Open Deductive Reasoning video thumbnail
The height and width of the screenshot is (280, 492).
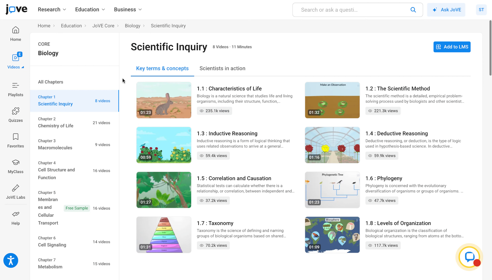332,145
